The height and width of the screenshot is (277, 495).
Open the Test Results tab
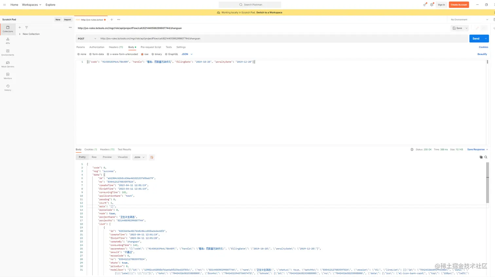[x=124, y=149]
